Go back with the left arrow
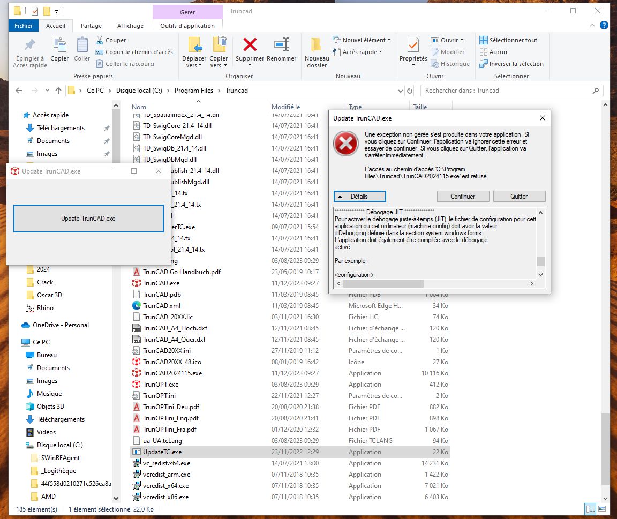 click(x=19, y=91)
